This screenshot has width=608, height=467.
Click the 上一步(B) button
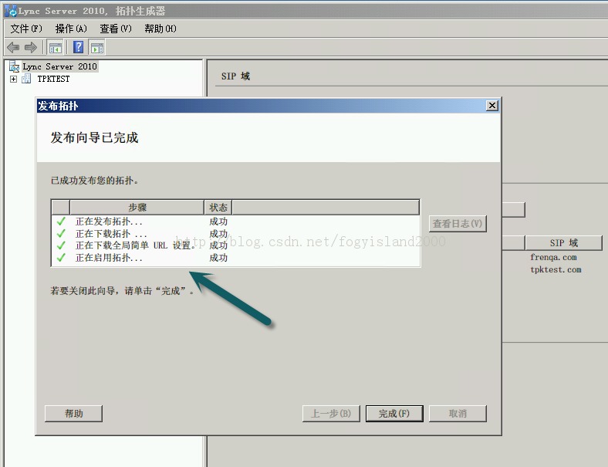pos(331,414)
